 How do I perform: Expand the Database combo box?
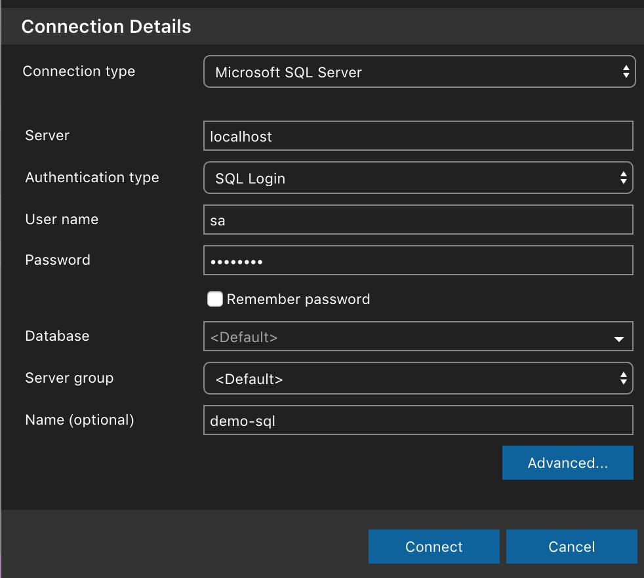(418, 337)
